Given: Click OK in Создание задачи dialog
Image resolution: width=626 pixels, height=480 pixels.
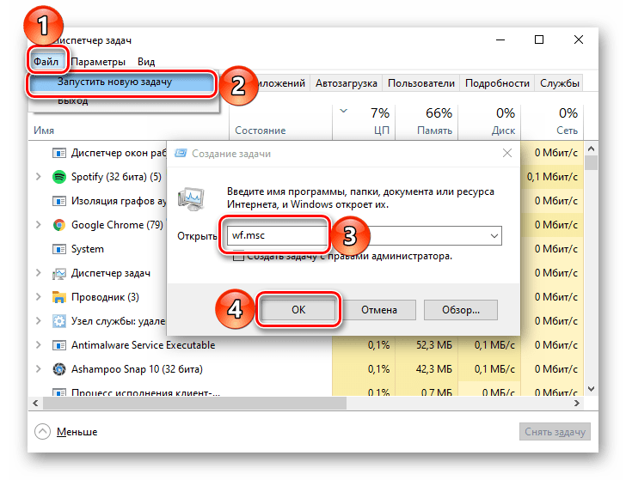Looking at the screenshot, I should point(298,310).
